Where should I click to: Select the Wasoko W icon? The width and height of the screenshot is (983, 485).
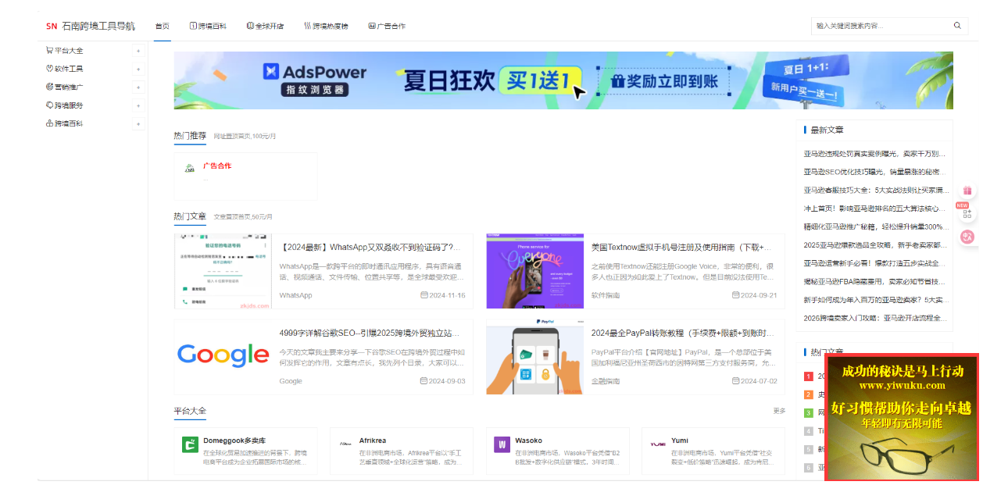click(501, 445)
